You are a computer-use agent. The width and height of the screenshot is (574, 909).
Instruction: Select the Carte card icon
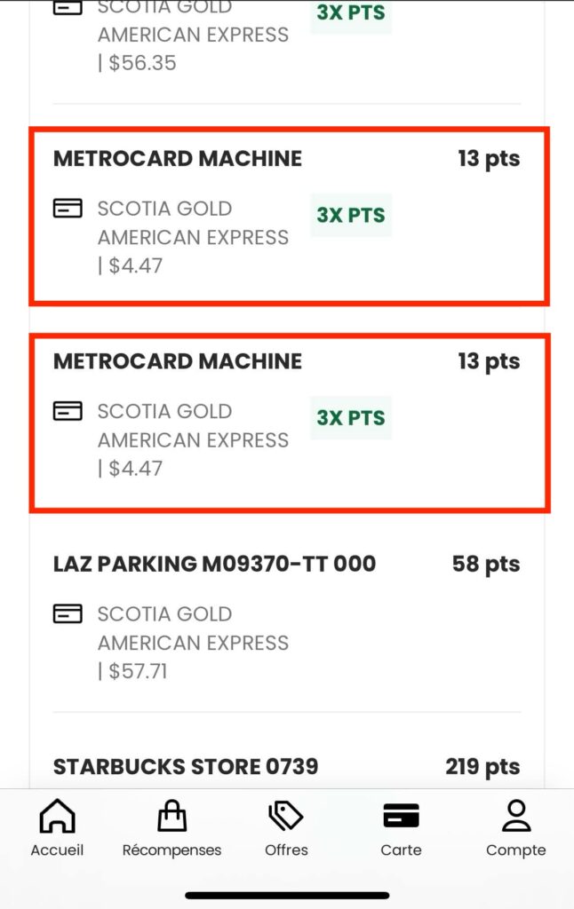coord(401,816)
